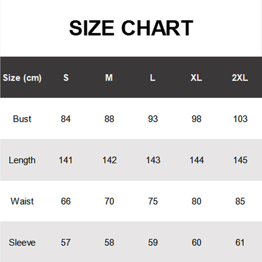Select the 2XL size column header
Image resolution: width=262 pixels, height=262 pixels.
(x=240, y=78)
